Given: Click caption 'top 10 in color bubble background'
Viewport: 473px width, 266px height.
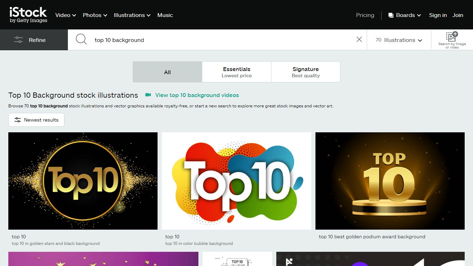Looking at the screenshot, I should (x=199, y=243).
